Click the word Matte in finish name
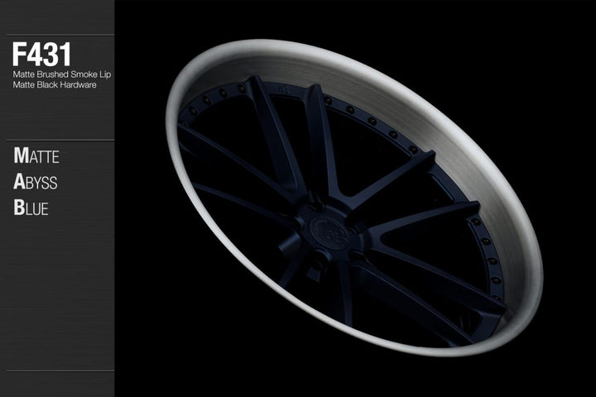596x397 pixels. pos(37,156)
